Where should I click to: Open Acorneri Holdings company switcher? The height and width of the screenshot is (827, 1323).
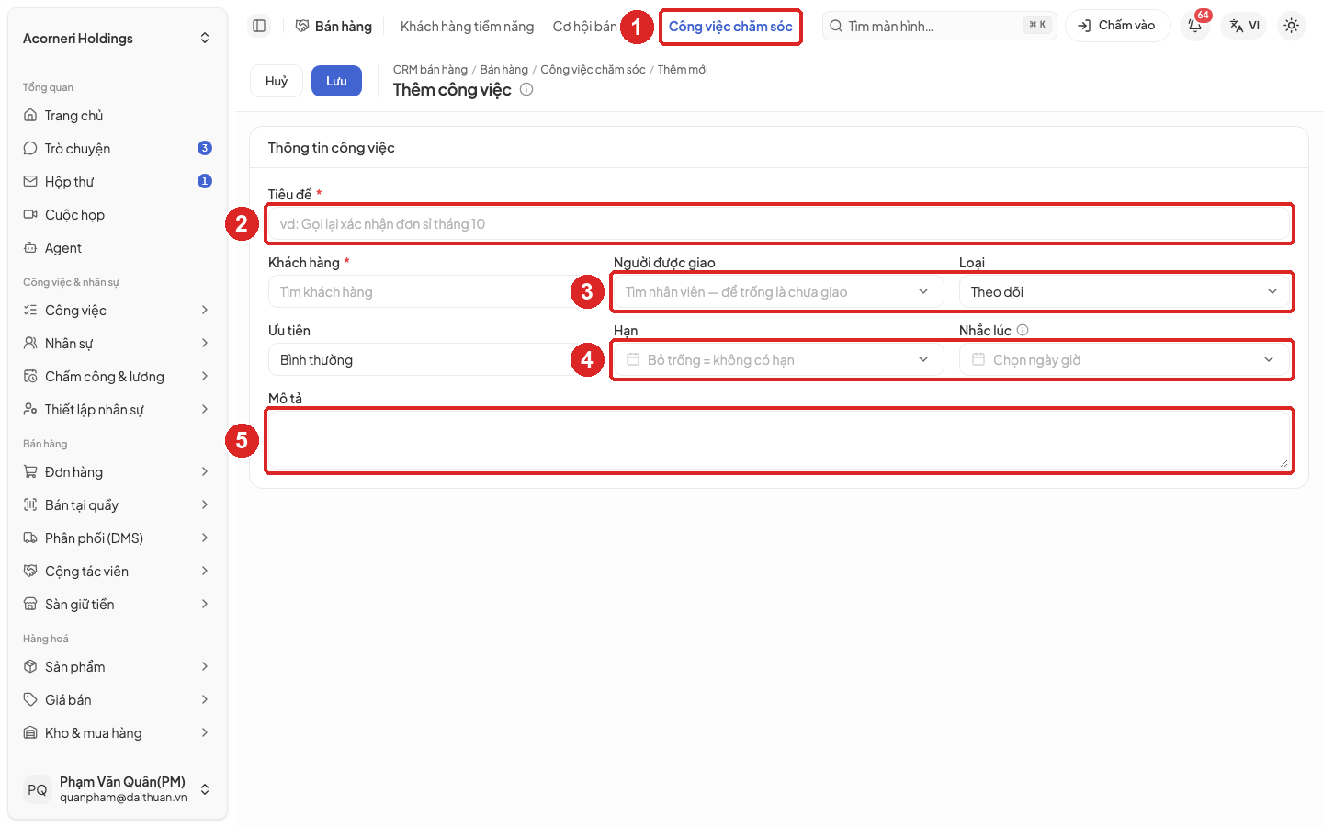click(118, 38)
